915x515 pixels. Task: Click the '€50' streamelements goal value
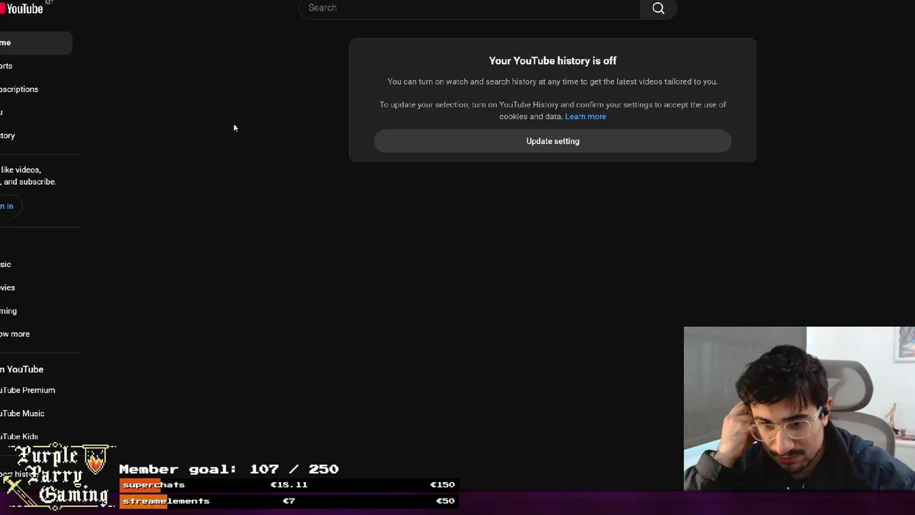tap(445, 501)
